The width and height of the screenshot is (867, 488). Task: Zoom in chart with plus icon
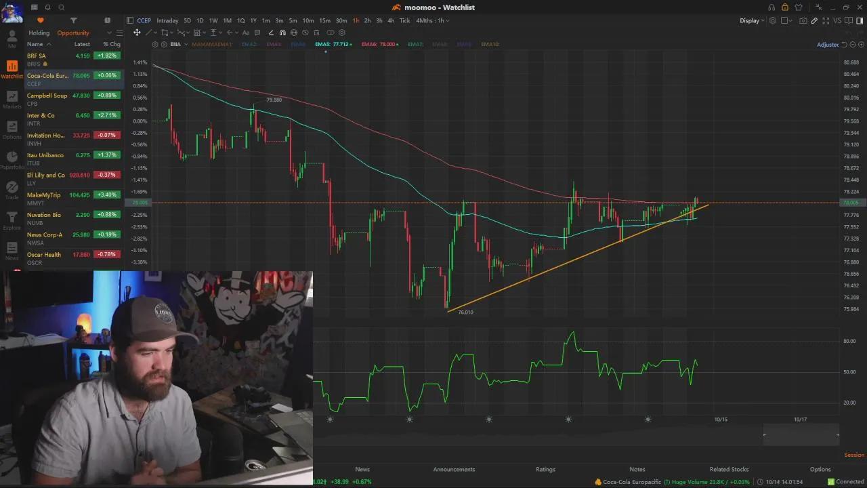[861, 45]
